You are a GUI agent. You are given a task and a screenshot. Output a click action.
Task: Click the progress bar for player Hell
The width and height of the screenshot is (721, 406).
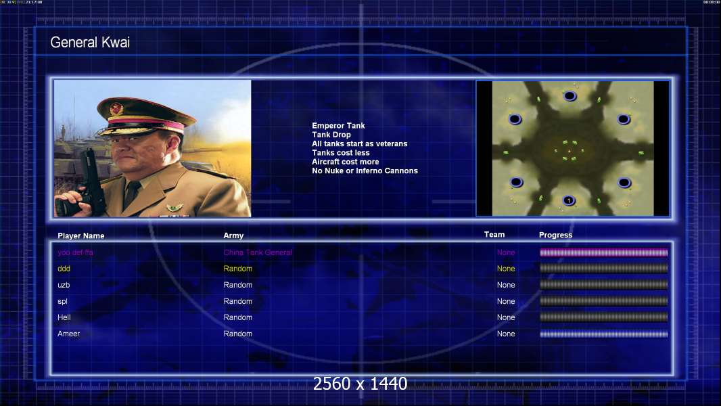(604, 317)
